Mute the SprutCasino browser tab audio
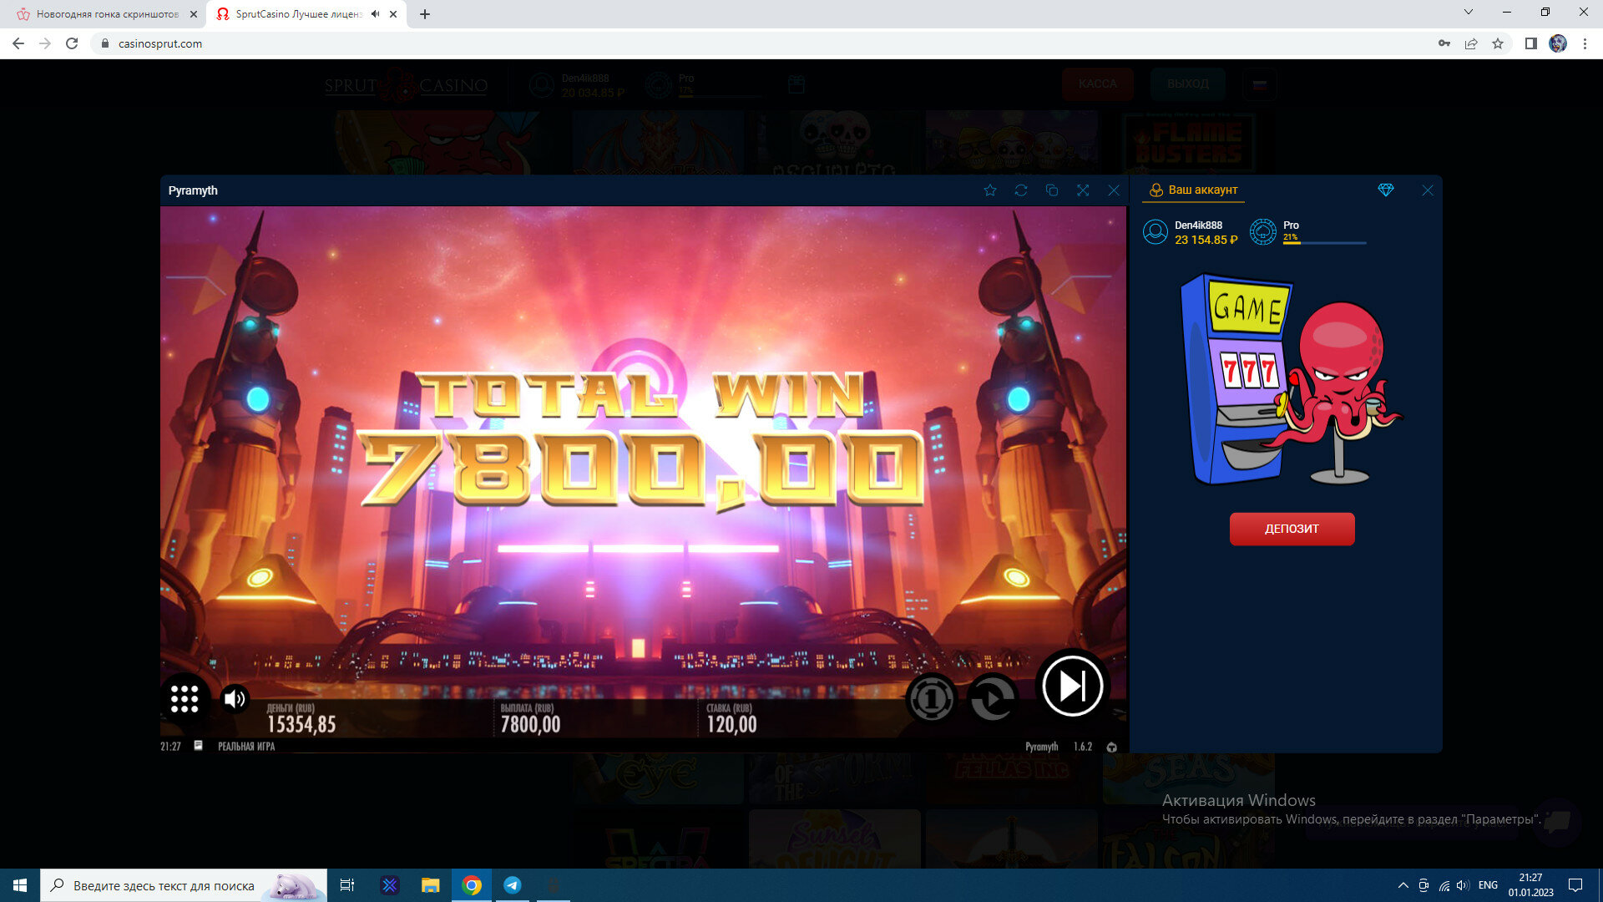1603x902 pixels. 376,14
